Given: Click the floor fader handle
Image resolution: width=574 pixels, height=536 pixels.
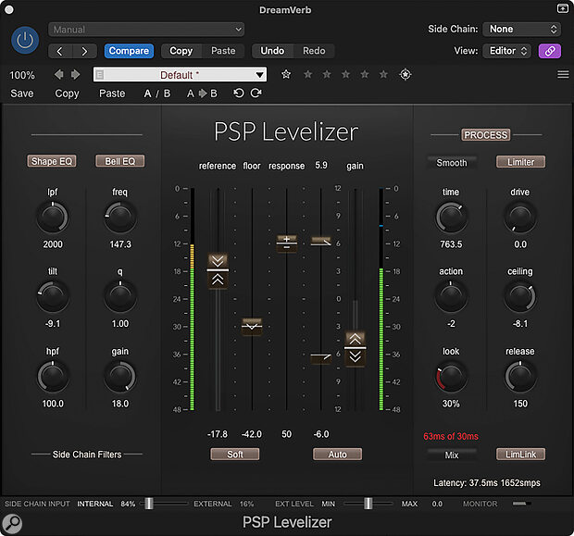Looking at the screenshot, I should pos(252,326).
